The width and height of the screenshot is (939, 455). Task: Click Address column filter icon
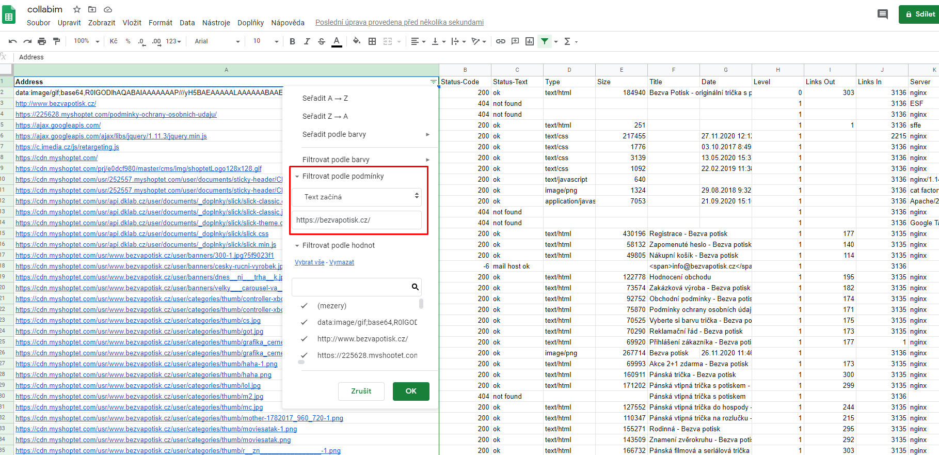click(433, 82)
